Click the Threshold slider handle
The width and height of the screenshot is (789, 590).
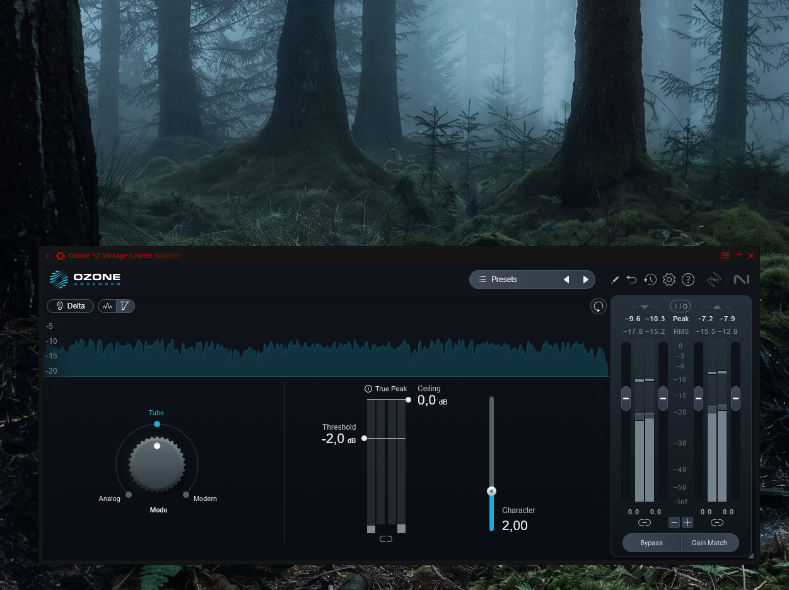(364, 438)
